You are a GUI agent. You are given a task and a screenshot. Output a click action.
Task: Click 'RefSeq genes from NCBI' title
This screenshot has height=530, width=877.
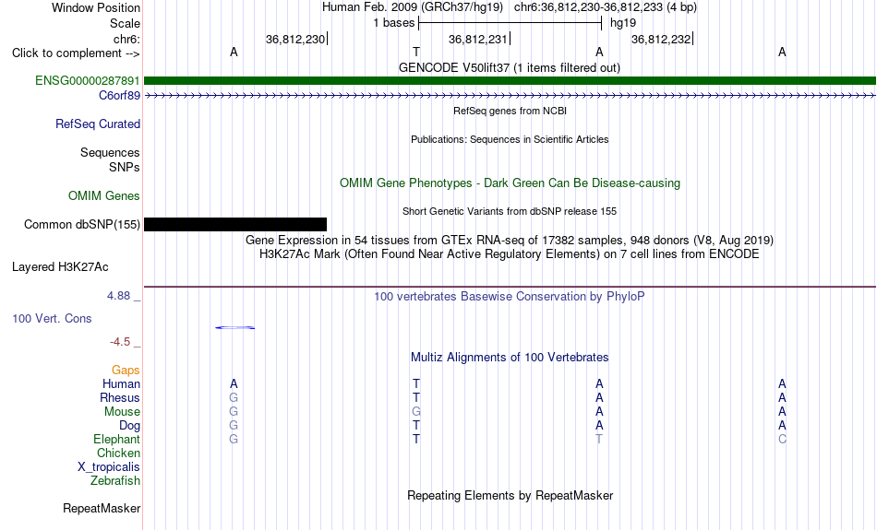click(510, 111)
